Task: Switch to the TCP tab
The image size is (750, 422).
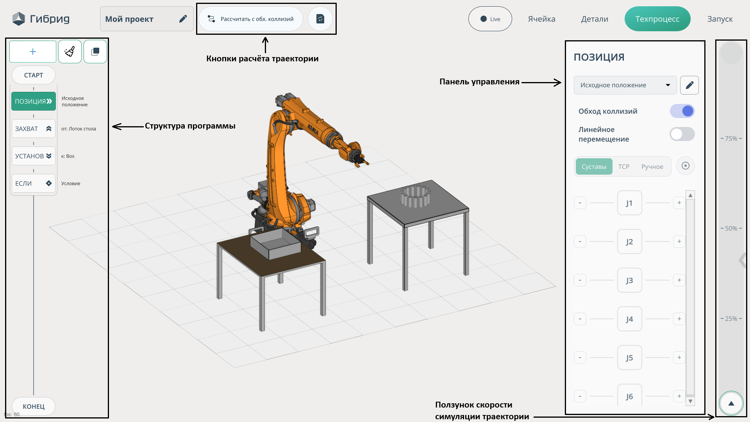Action: pyautogui.click(x=623, y=167)
